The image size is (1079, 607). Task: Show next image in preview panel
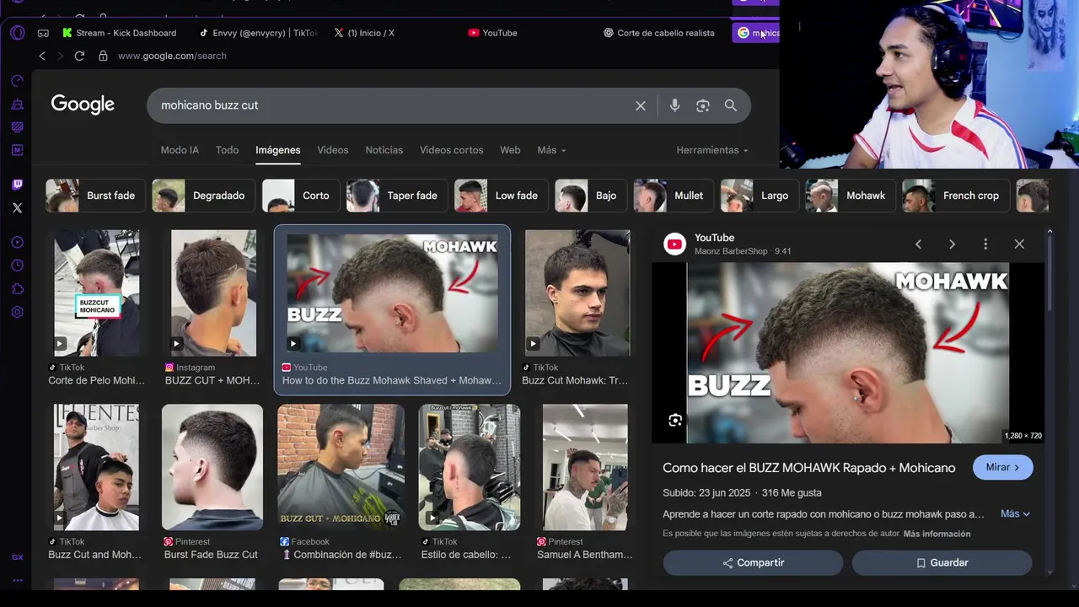(x=952, y=244)
